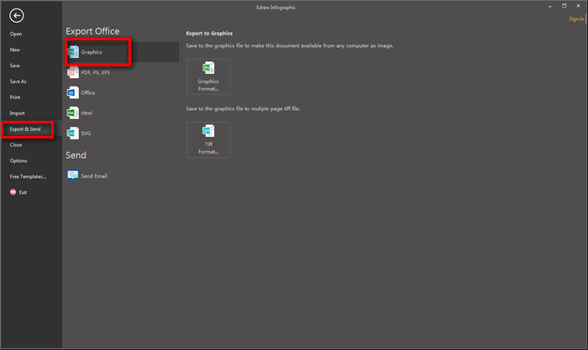588x350 pixels.
Task: Open the Graphics export option
Action: [x=123, y=52]
